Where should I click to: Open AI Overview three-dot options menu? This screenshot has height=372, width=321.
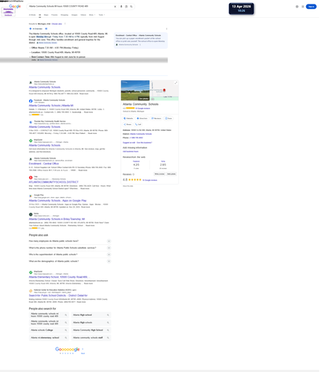(166, 29)
